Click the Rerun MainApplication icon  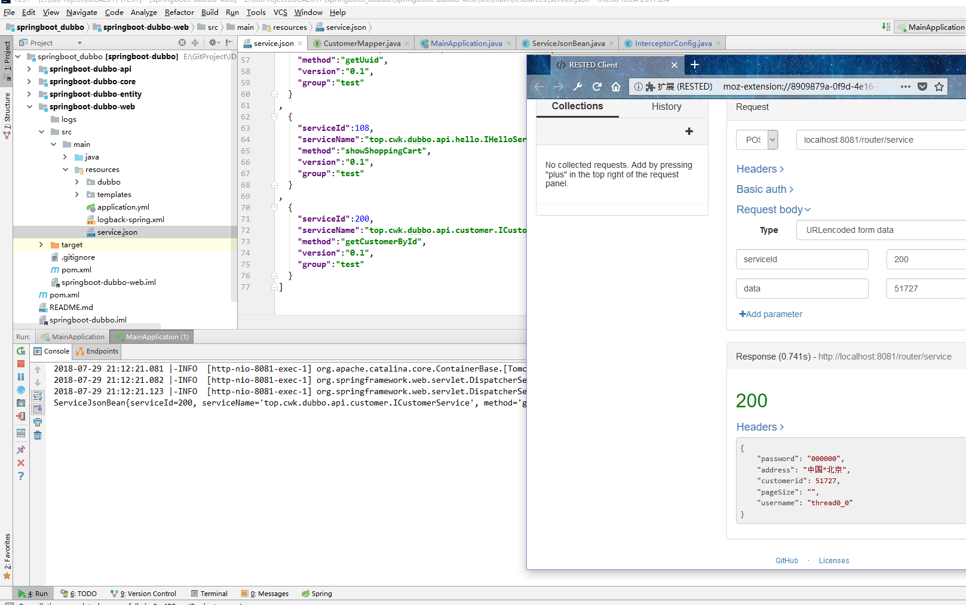point(21,351)
